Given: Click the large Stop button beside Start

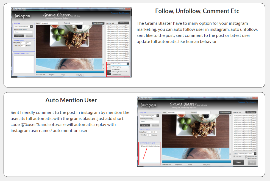Looking at the screenshot, I should [252, 162].
